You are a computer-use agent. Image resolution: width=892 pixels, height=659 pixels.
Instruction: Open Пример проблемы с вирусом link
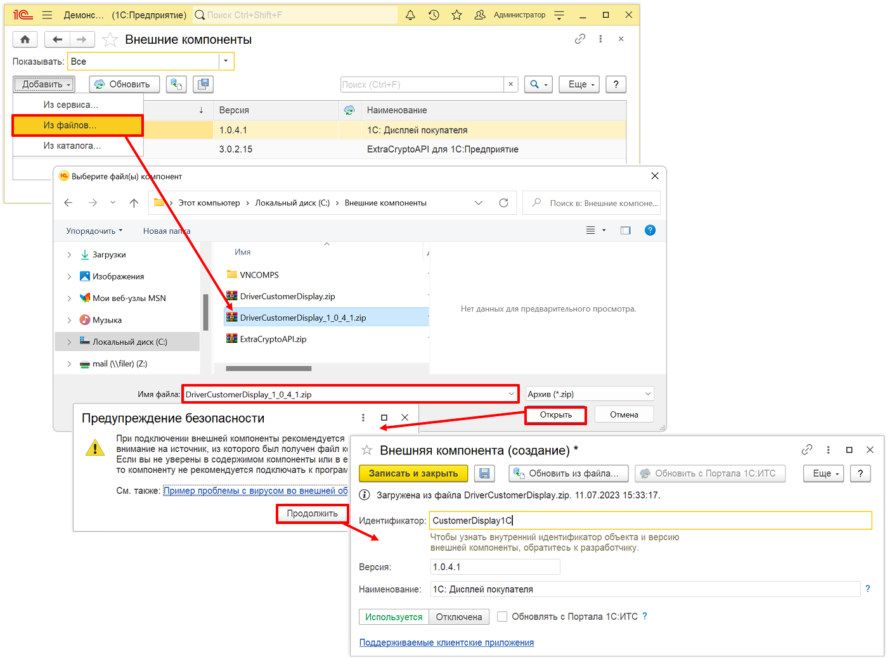click(255, 490)
